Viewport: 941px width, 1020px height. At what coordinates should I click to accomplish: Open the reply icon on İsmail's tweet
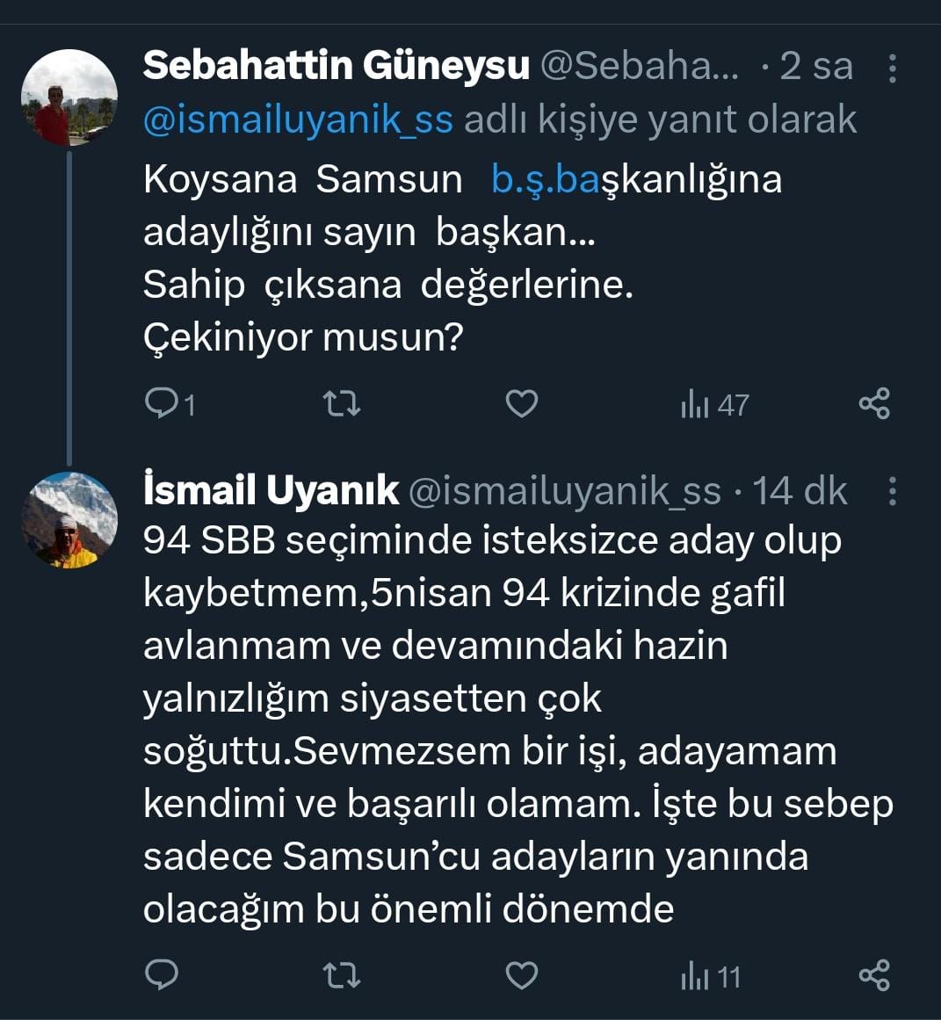[x=163, y=974]
